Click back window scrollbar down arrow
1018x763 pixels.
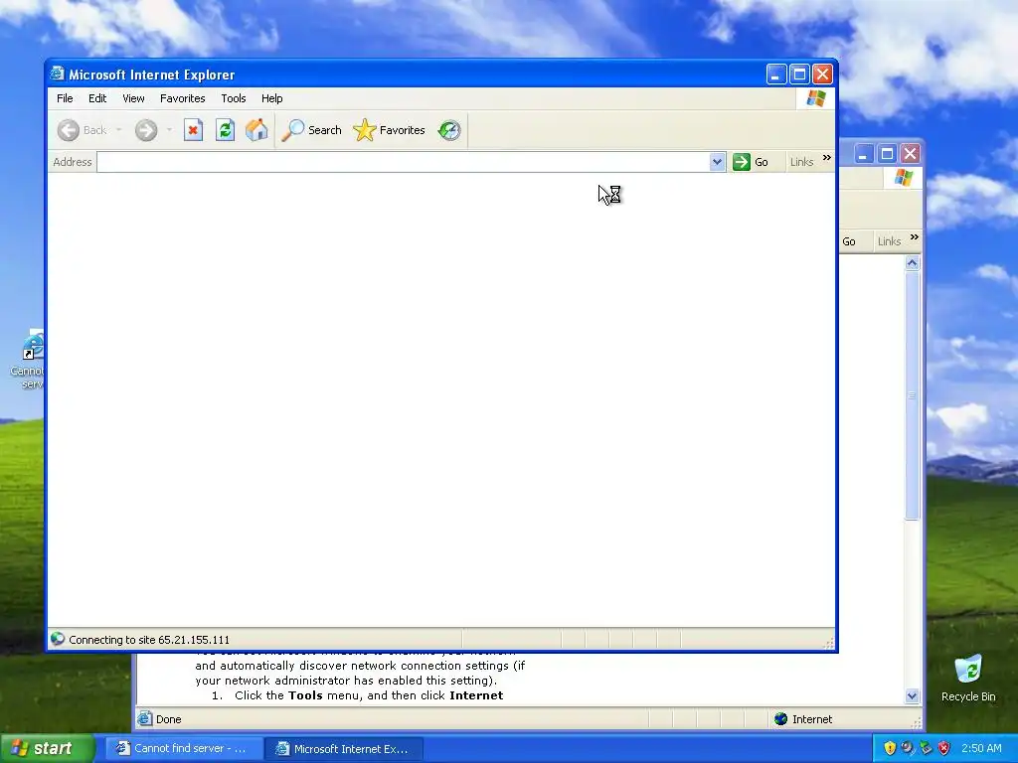(x=913, y=696)
